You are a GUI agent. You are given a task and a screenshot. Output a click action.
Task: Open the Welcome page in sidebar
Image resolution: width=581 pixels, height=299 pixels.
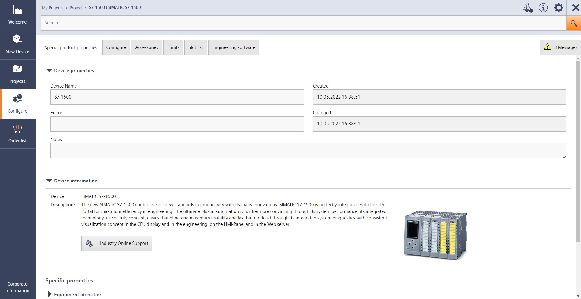click(17, 15)
